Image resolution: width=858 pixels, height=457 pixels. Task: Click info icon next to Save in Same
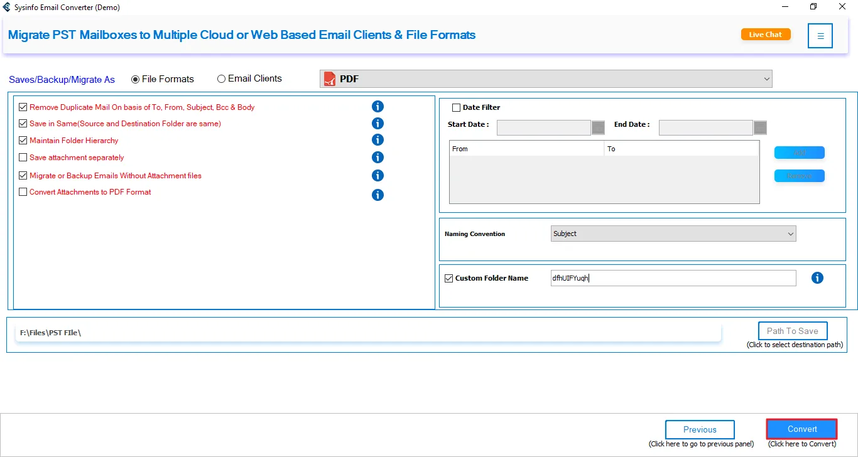[377, 124]
